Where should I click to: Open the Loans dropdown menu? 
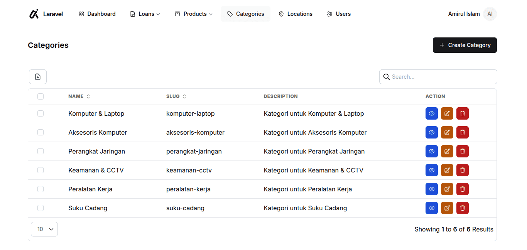145,14
